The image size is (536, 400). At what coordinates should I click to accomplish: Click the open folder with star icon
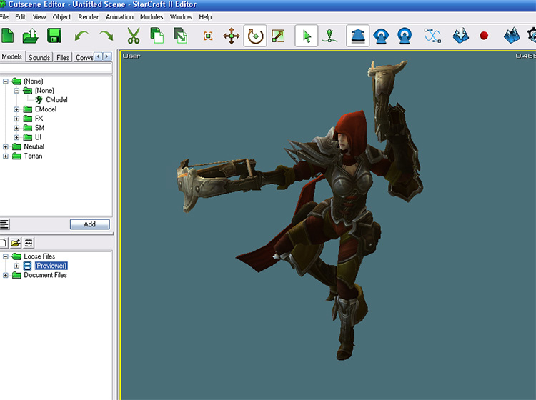point(16,243)
